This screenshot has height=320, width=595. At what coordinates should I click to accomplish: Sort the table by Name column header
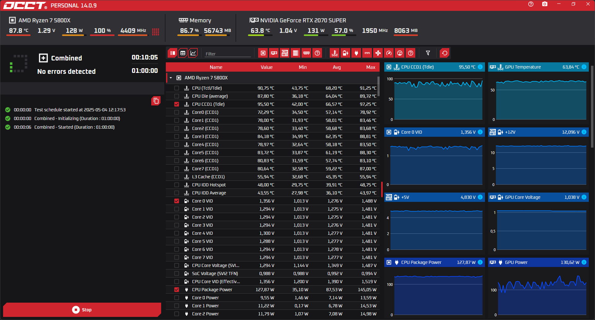[216, 67]
